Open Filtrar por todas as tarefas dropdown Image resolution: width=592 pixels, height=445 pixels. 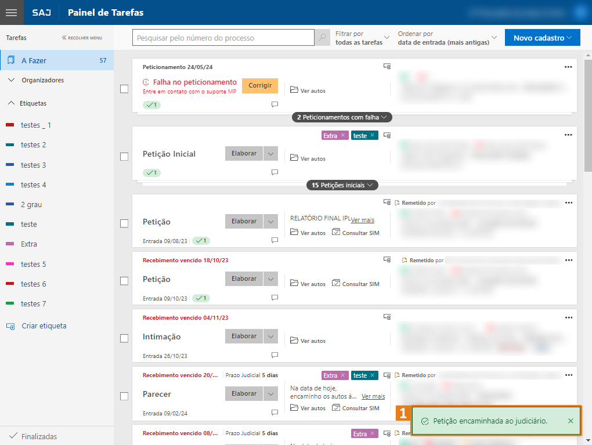pos(362,38)
